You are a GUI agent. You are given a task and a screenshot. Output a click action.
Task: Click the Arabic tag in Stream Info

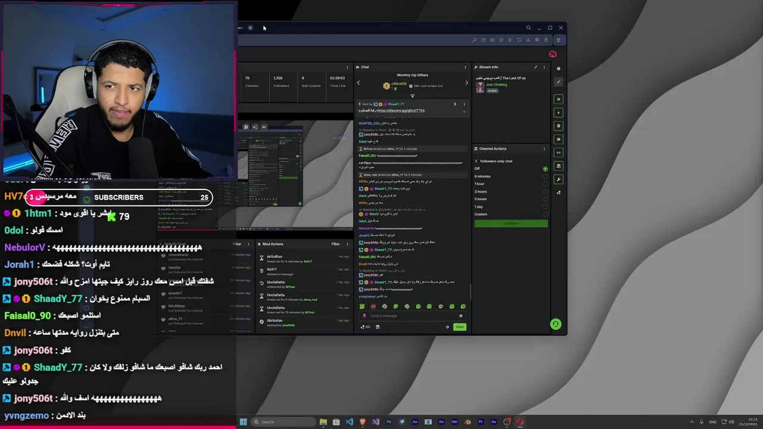[492, 91]
